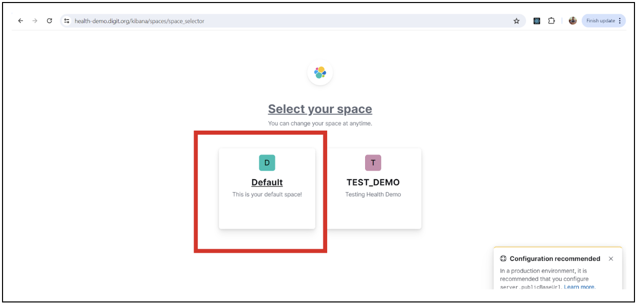Screen dimensions: 637x306
Task: Click the purple T space avatar
Action: point(373,163)
